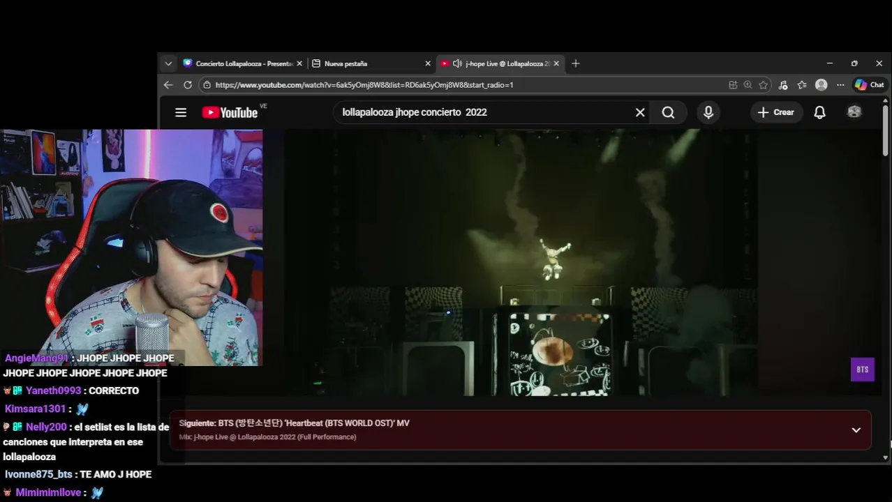Open the Siguiente: BTS Heartbeat MV title
The height and width of the screenshot is (502, 892).
(294, 423)
